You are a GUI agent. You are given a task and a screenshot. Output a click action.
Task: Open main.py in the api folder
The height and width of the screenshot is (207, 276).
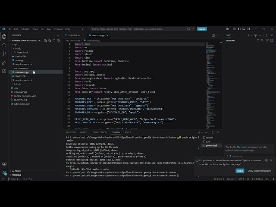(x=19, y=60)
